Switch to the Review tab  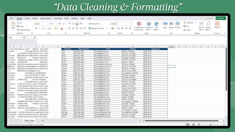[75, 18]
